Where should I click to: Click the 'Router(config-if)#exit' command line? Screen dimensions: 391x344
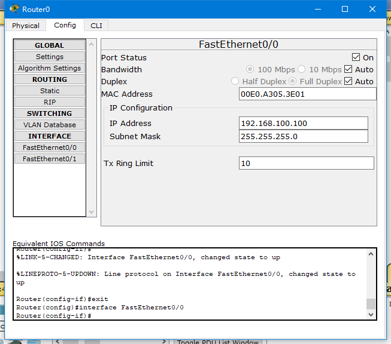click(x=62, y=299)
